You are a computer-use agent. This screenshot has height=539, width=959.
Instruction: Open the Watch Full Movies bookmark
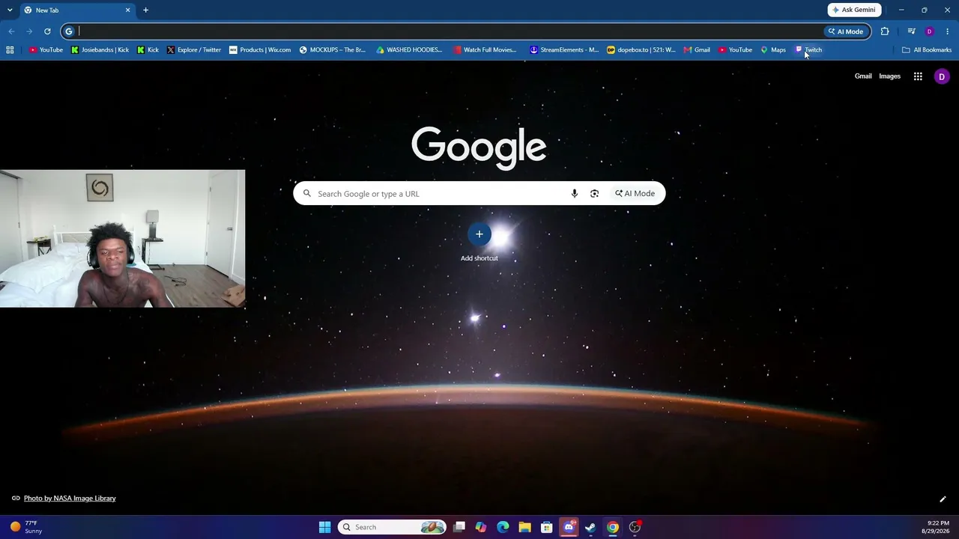485,50
